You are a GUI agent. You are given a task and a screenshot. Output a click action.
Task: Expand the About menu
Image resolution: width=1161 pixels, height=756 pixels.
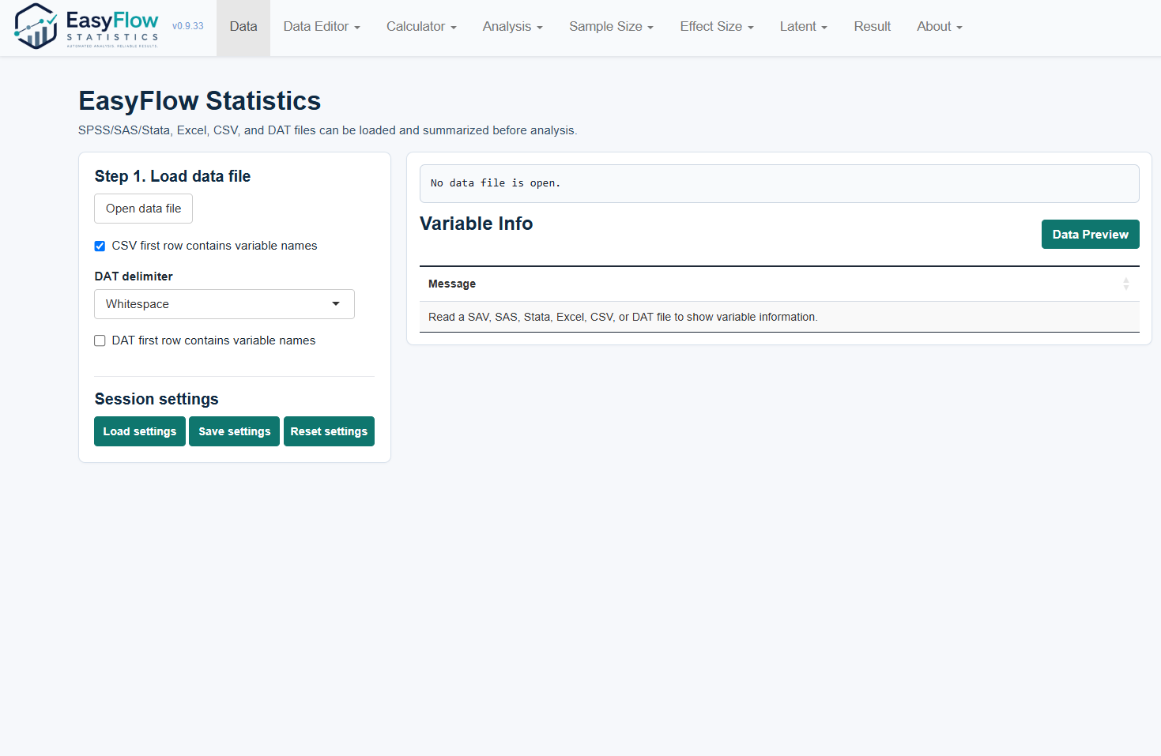[939, 27]
